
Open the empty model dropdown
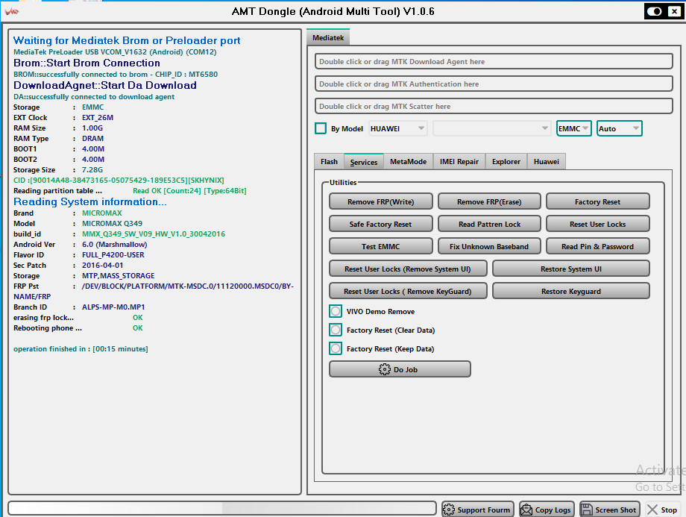(x=491, y=129)
